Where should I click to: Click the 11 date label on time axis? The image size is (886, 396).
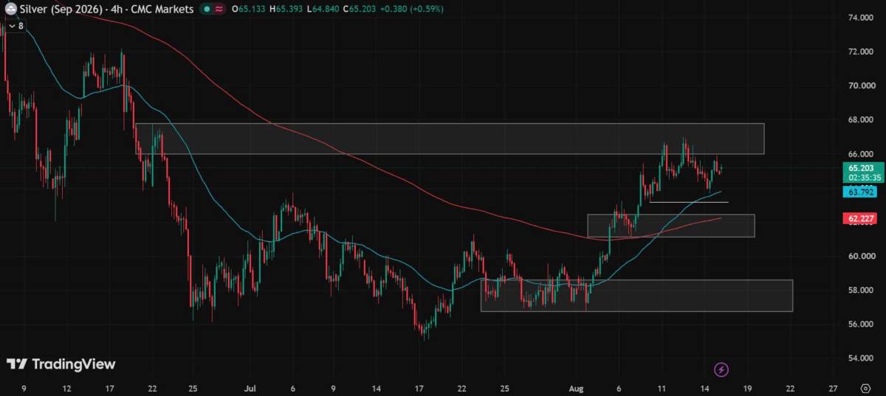(x=662, y=388)
